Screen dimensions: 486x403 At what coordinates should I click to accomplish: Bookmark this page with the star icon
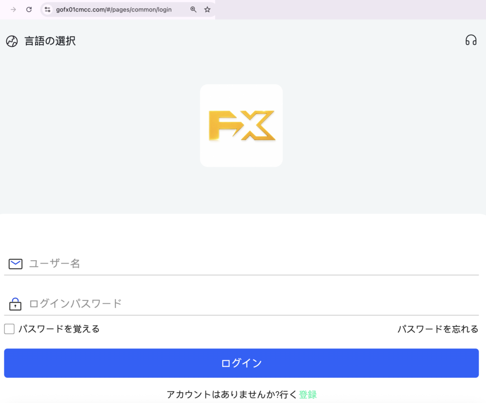(207, 9)
